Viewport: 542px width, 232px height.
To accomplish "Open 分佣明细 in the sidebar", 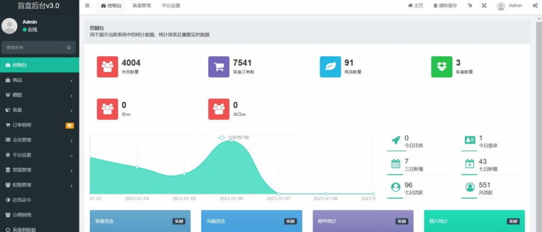I will [x=39, y=215].
